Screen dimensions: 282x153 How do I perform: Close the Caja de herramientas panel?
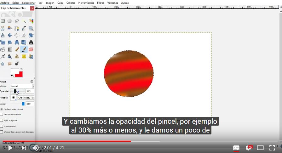pyautogui.click(x=32, y=8)
